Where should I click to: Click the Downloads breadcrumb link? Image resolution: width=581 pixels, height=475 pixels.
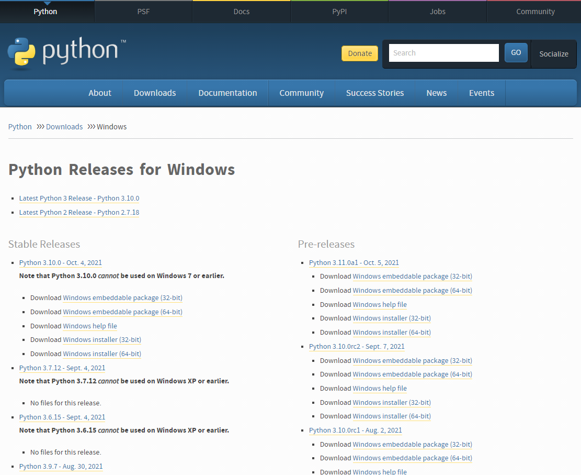coord(64,127)
